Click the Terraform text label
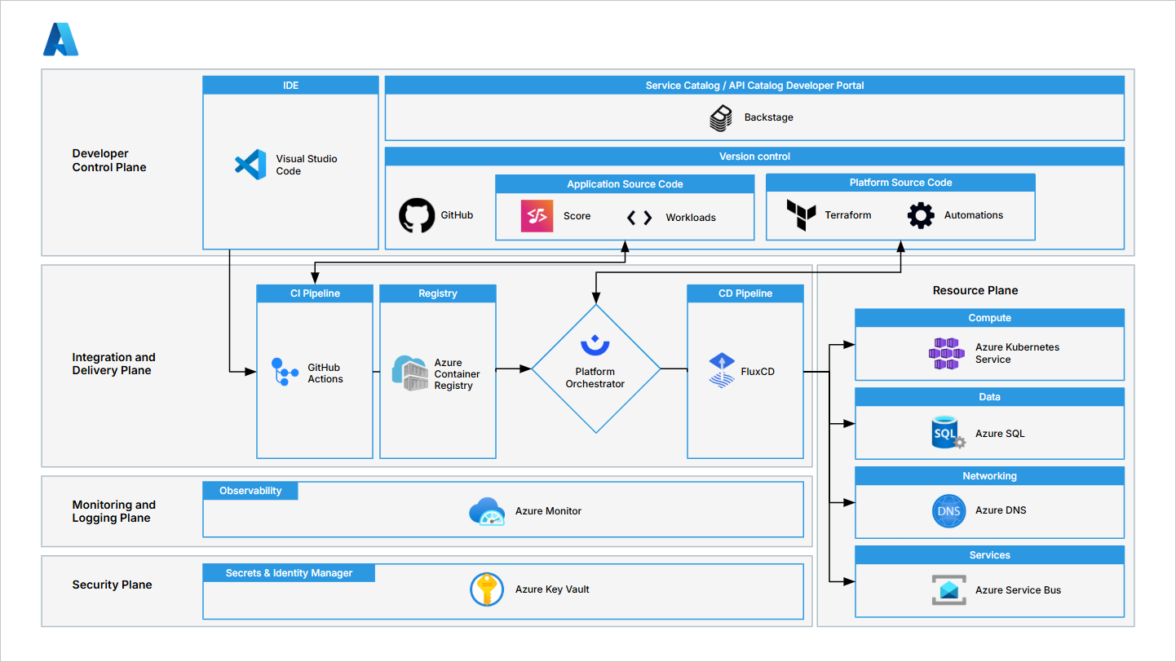Image resolution: width=1176 pixels, height=662 pixels. point(848,215)
